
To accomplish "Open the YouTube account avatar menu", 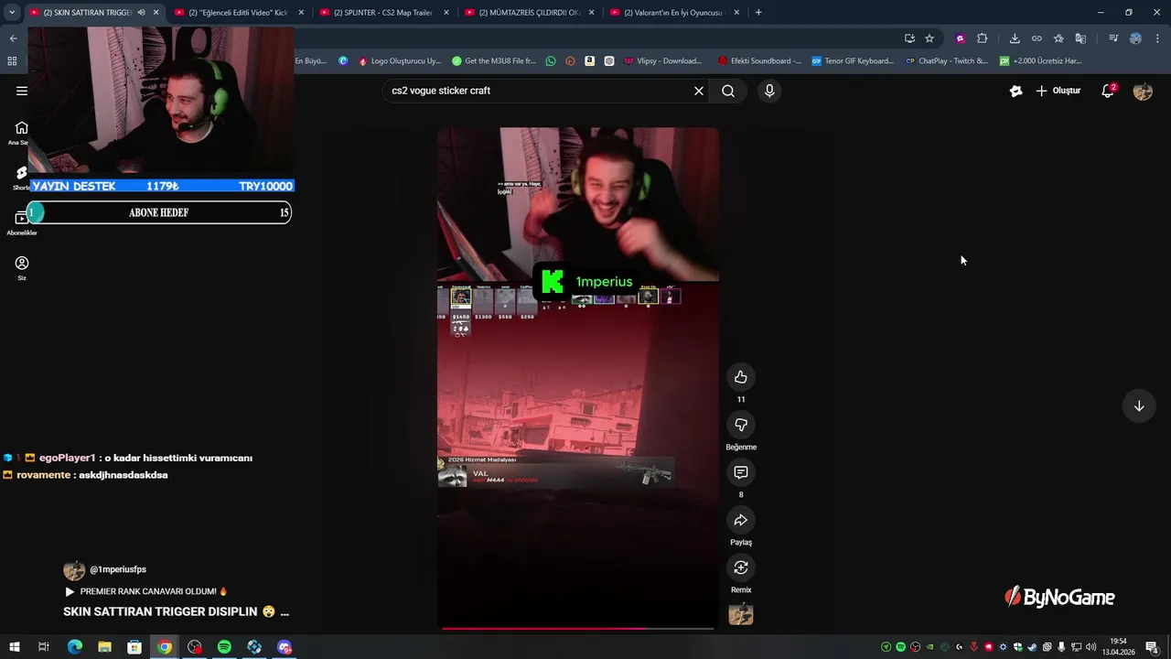I will pyautogui.click(x=1143, y=91).
